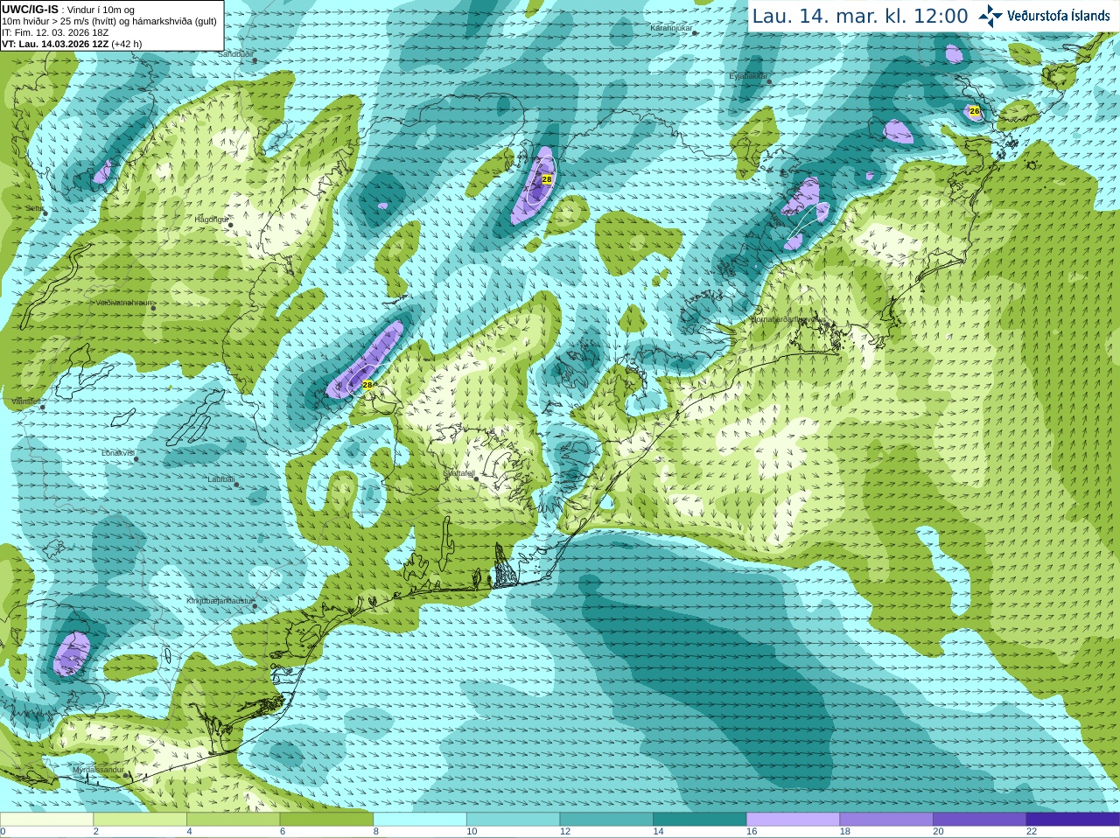Click the Kárahnjúkar station label
The width and height of the screenshot is (1120, 838).
point(671,28)
